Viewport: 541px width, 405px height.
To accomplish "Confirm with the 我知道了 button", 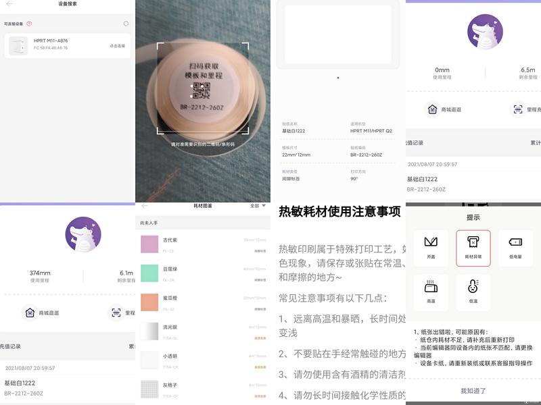I will click(473, 391).
